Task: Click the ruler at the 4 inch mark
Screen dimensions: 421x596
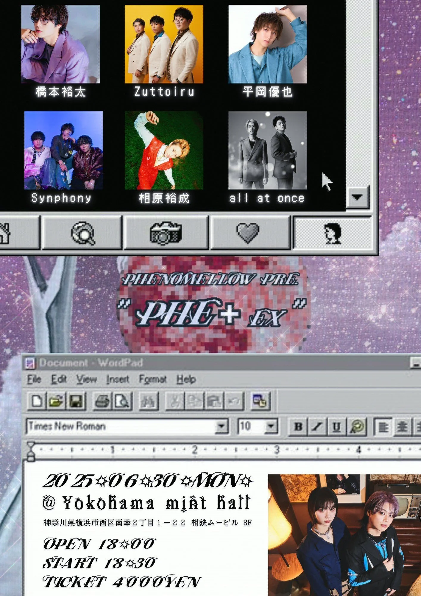Action: click(x=358, y=449)
